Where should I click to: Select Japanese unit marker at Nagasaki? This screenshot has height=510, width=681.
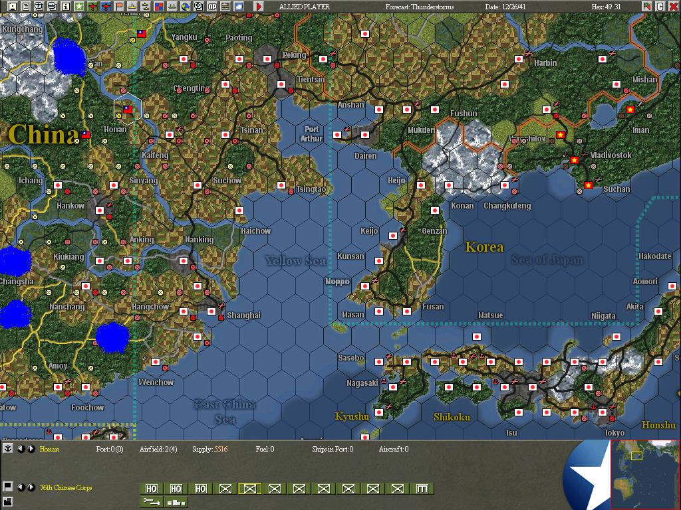pos(393,387)
